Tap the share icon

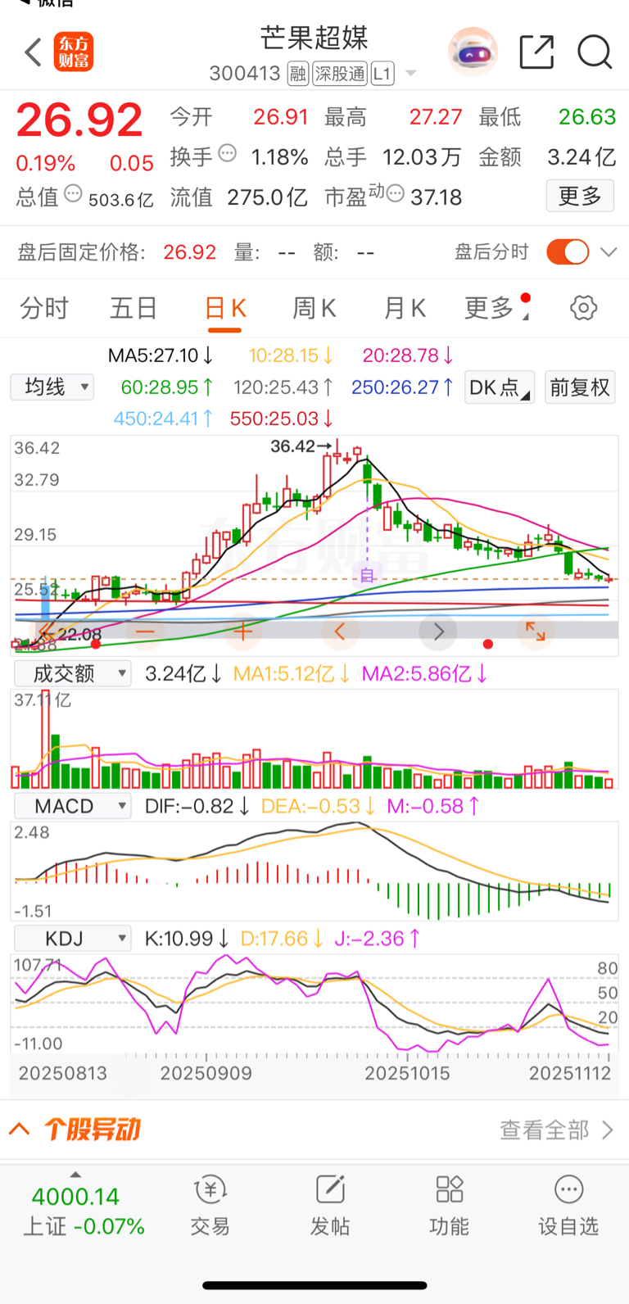[537, 52]
